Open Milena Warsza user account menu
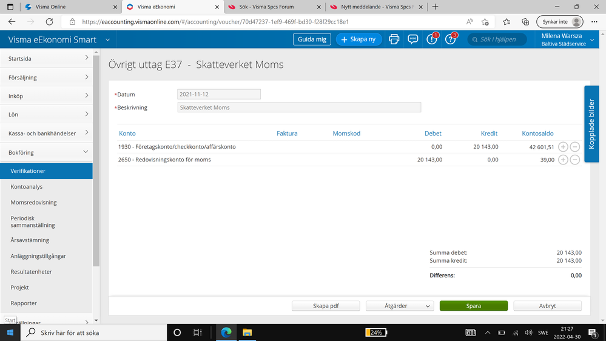This screenshot has width=606, height=341. coord(567,39)
